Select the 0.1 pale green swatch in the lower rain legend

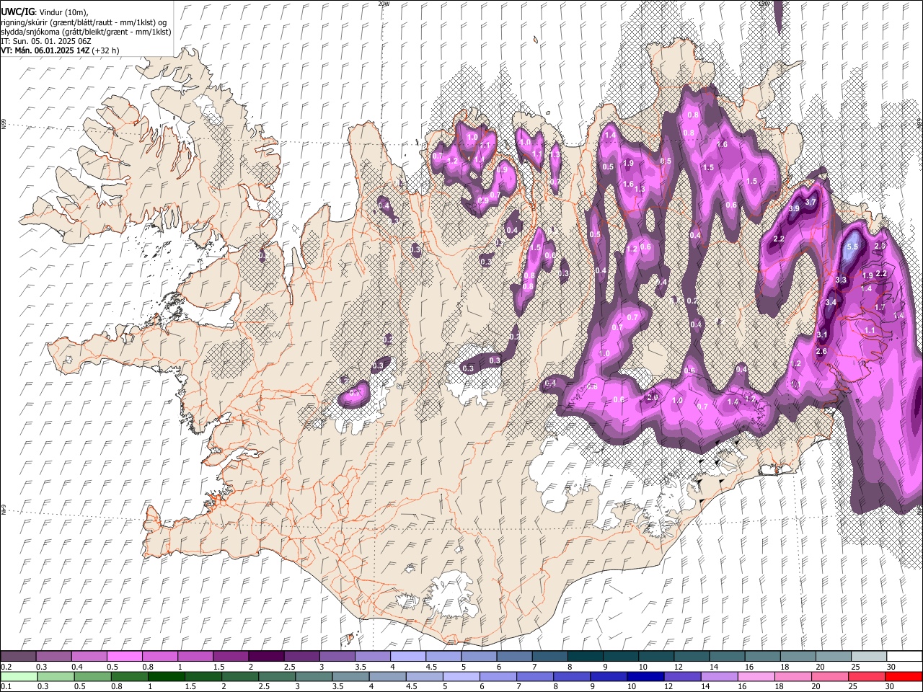click(x=19, y=677)
